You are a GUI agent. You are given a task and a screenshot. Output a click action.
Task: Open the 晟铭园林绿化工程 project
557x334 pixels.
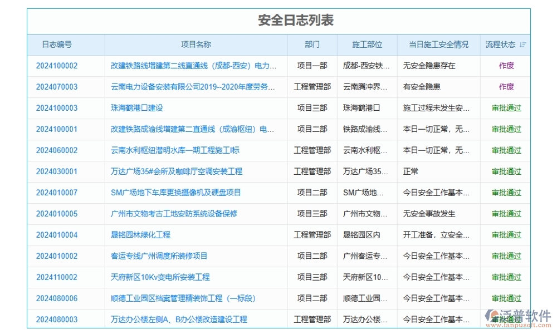(x=140, y=235)
